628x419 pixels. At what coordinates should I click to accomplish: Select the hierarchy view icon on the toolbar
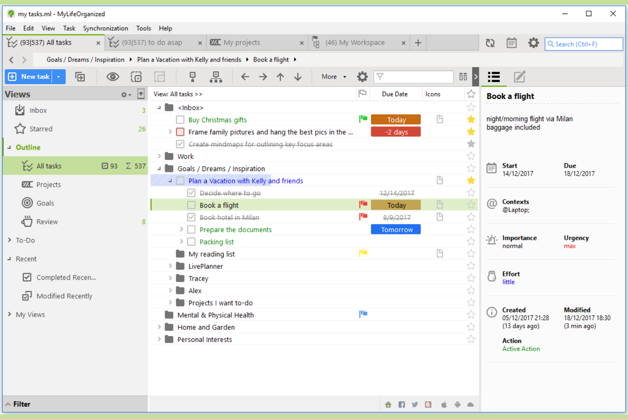coord(216,77)
